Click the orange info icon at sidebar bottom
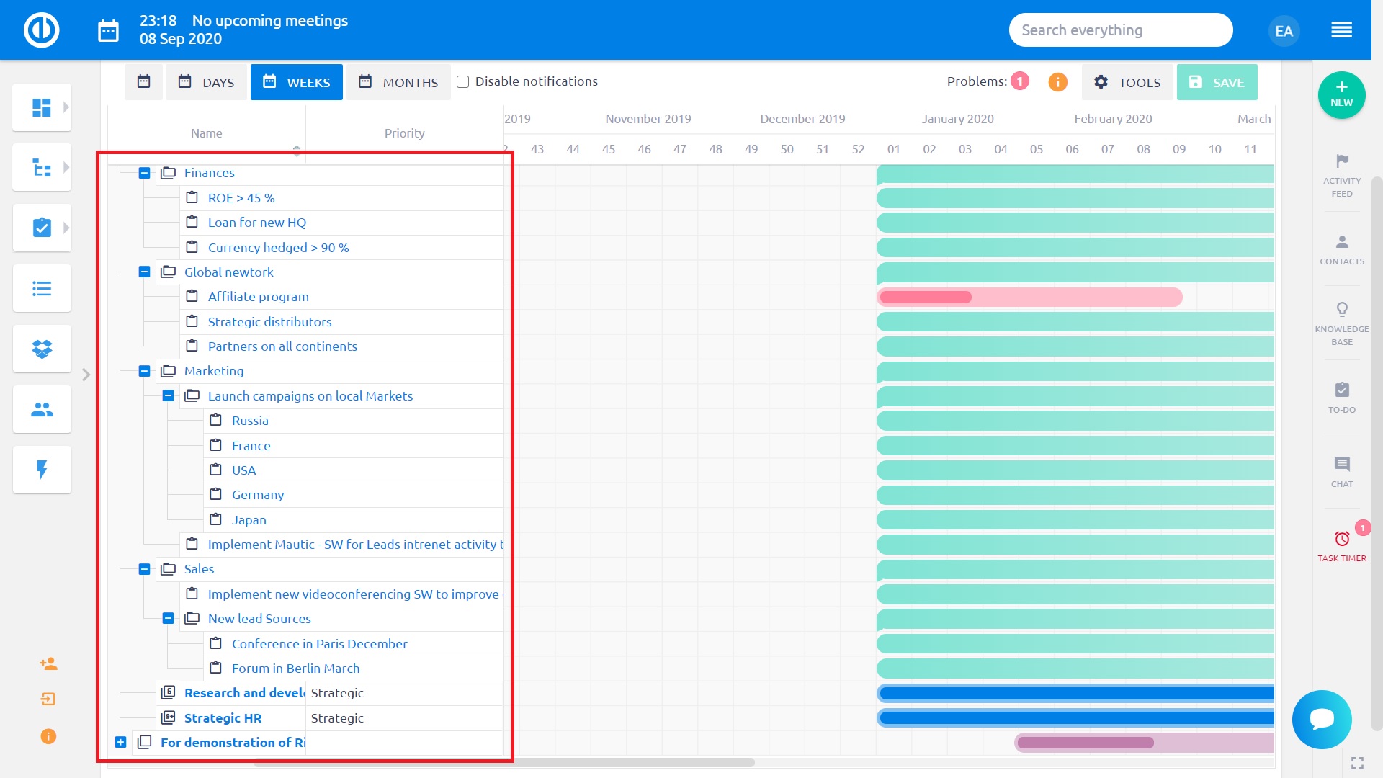Image resolution: width=1383 pixels, height=778 pixels. click(48, 736)
